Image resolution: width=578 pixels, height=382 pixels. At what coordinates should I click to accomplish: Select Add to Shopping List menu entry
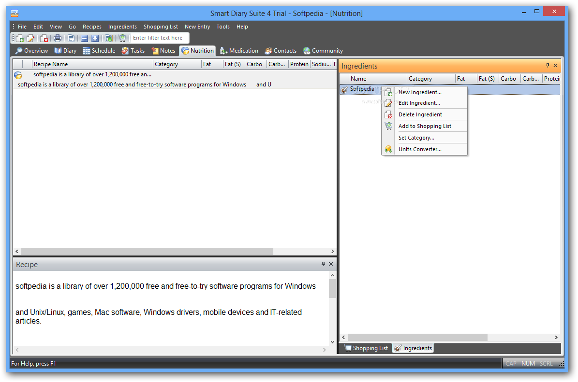click(424, 126)
